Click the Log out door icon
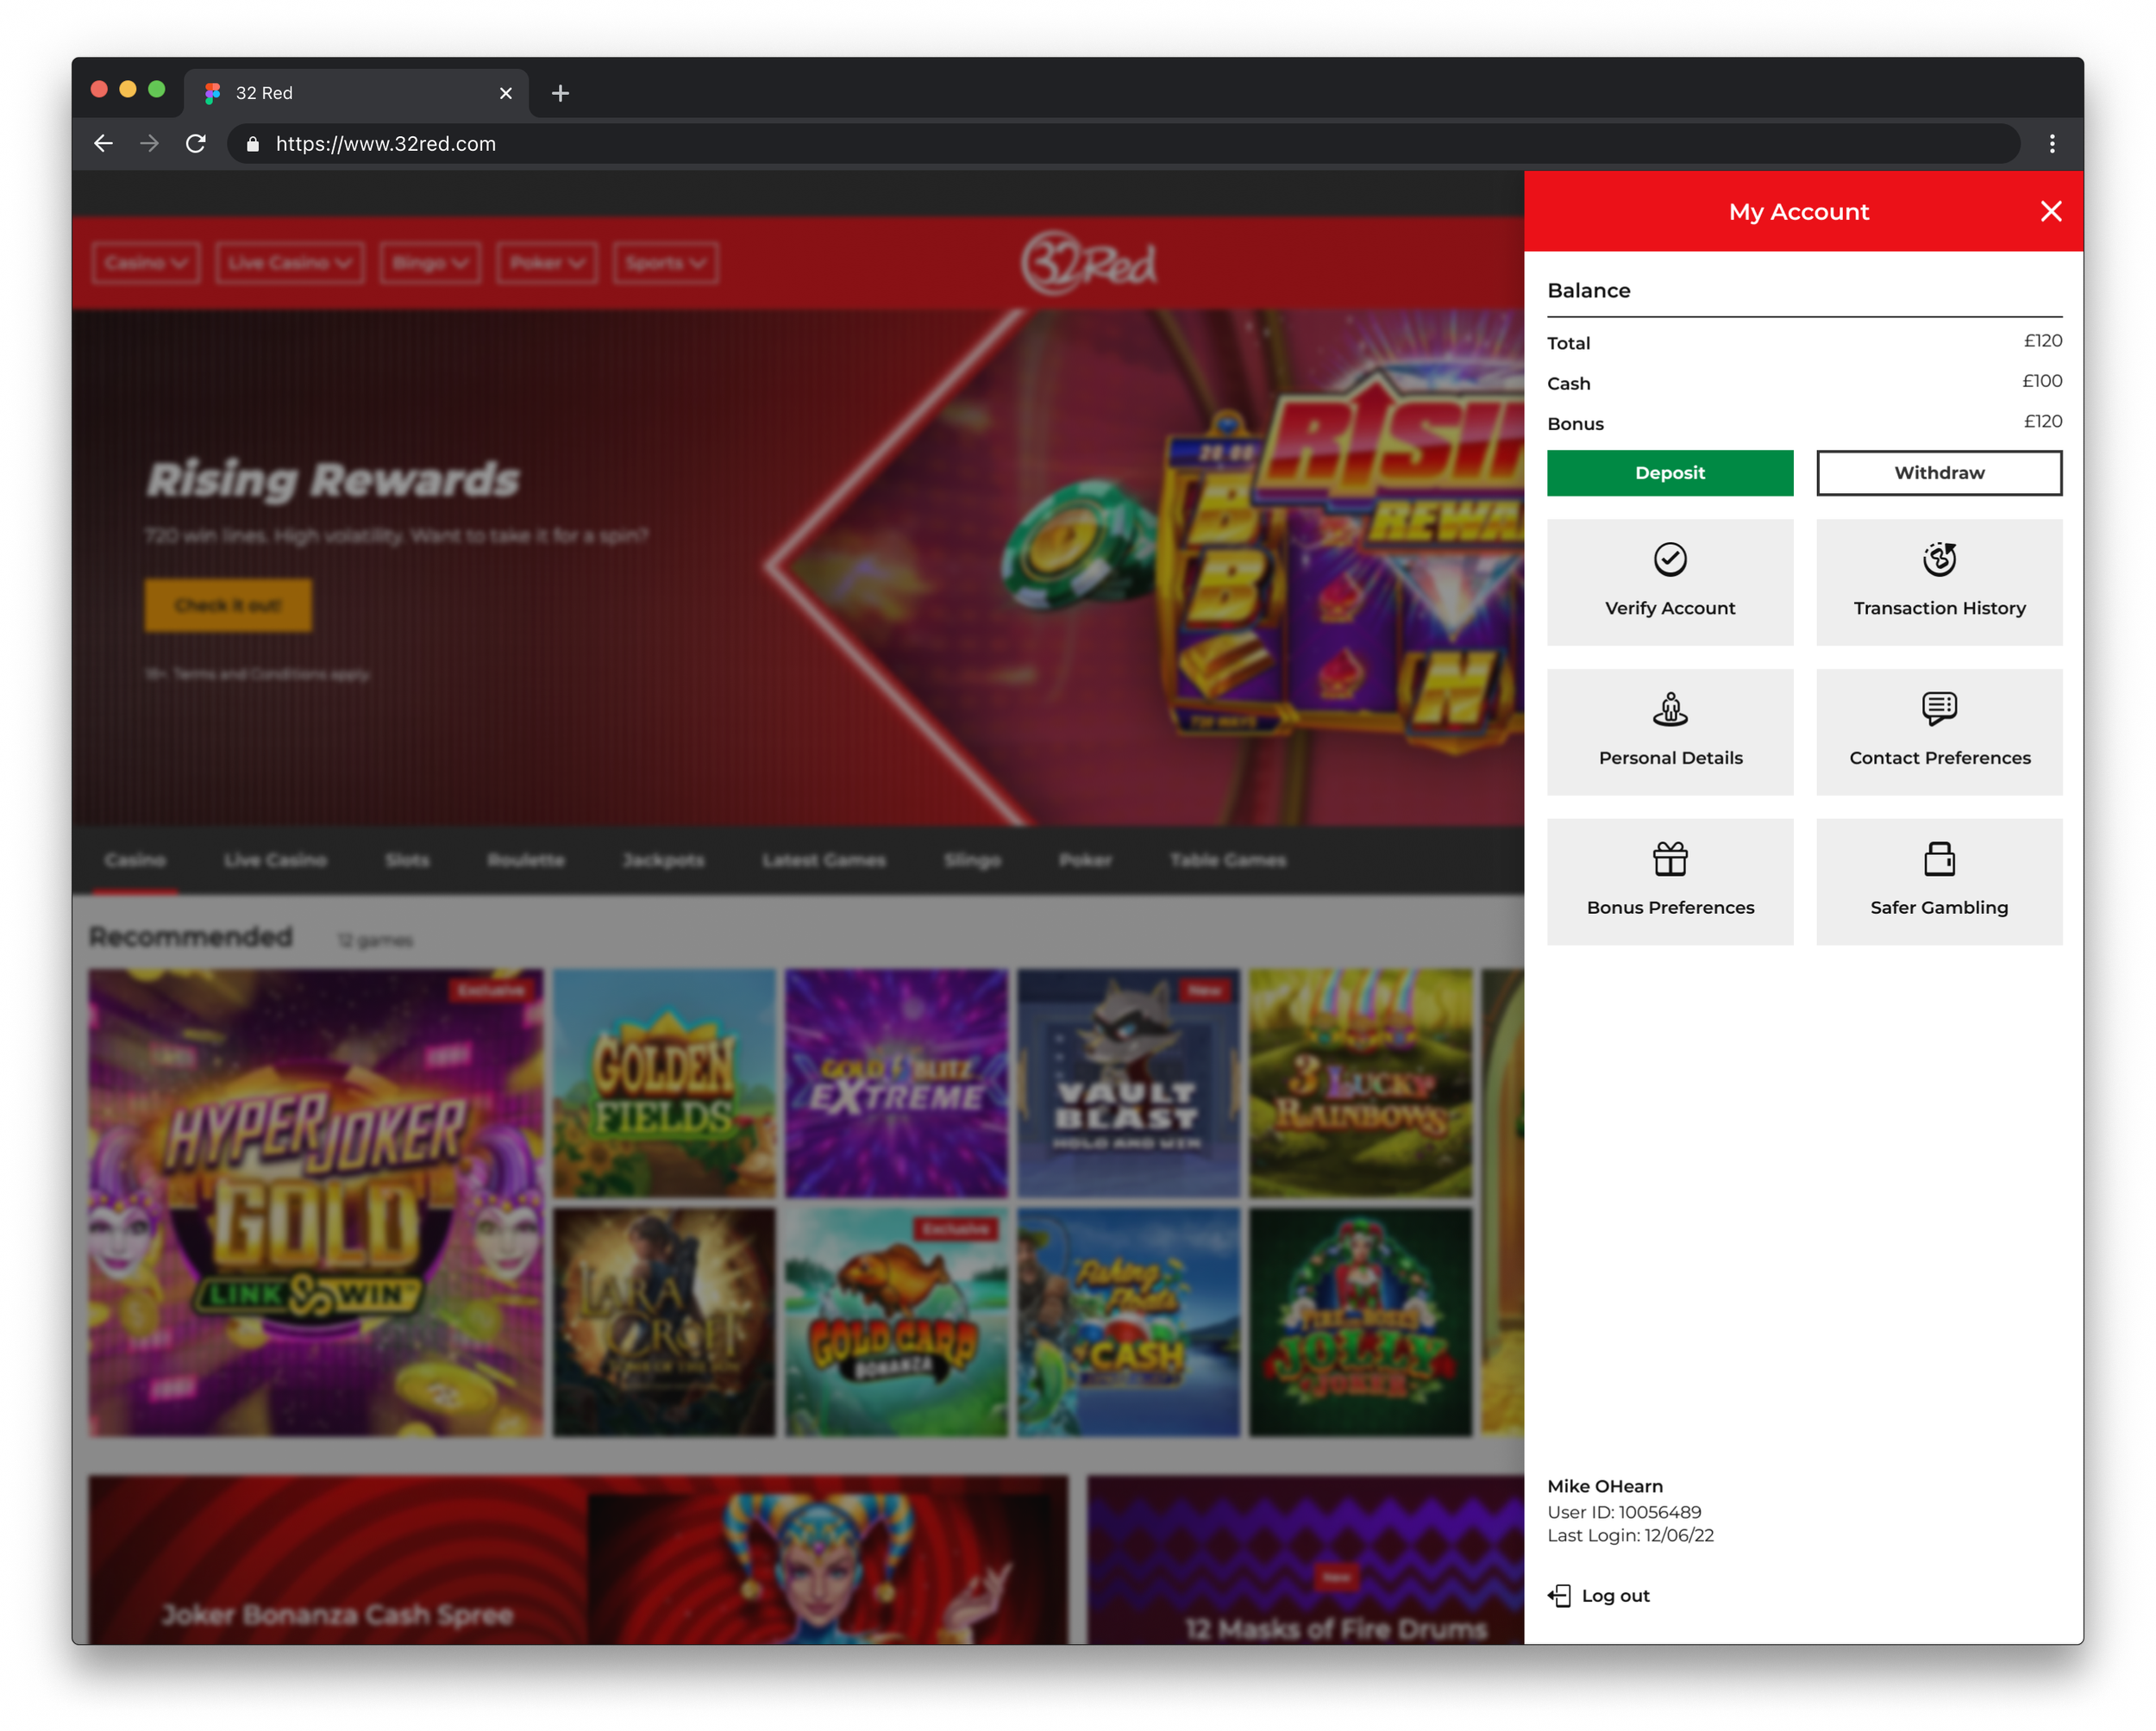The width and height of the screenshot is (2156, 1731). pos(1558,1596)
